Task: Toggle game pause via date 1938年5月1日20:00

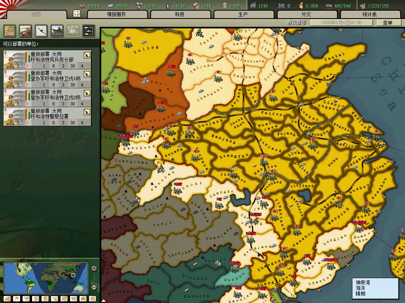Action: pos(341,22)
